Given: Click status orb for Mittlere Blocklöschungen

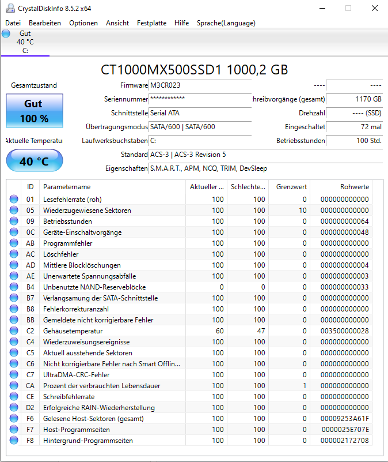Looking at the screenshot, I should coord(14,265).
